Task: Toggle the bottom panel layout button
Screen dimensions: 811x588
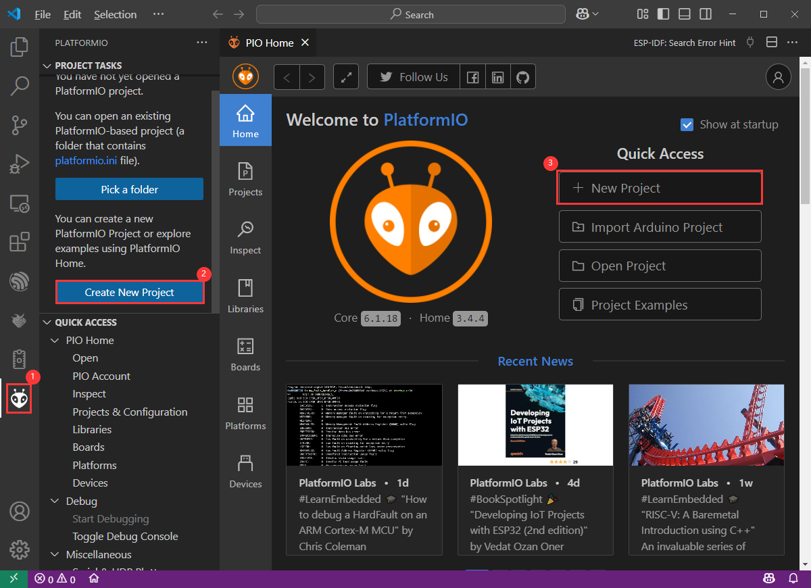Action: tap(684, 14)
